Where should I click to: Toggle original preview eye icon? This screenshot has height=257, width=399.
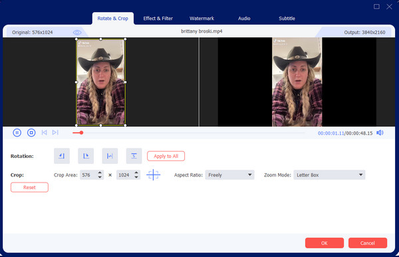click(77, 33)
